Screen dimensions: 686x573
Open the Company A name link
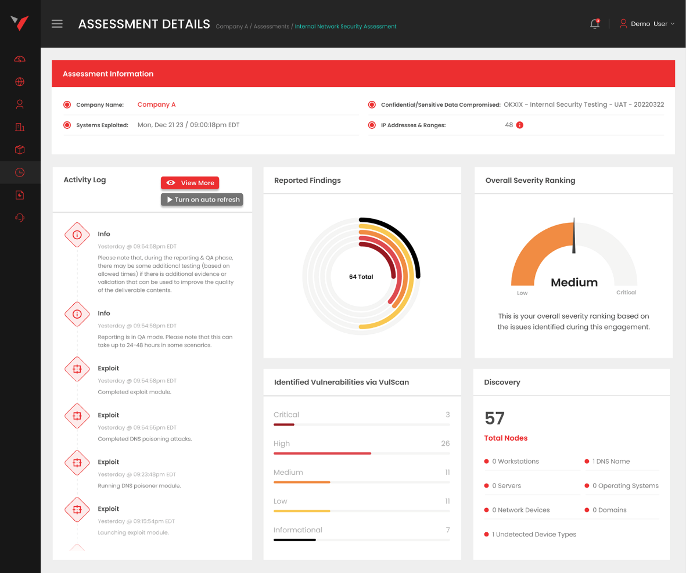pyautogui.click(x=156, y=105)
